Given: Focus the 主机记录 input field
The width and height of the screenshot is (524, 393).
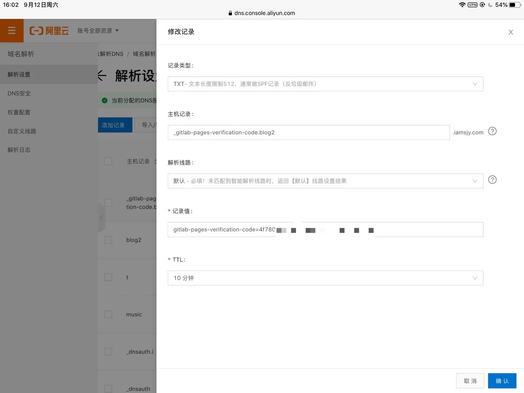Looking at the screenshot, I should click(x=309, y=132).
